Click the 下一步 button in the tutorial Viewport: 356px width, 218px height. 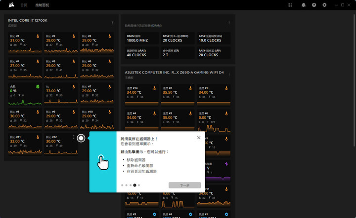pos(184,185)
